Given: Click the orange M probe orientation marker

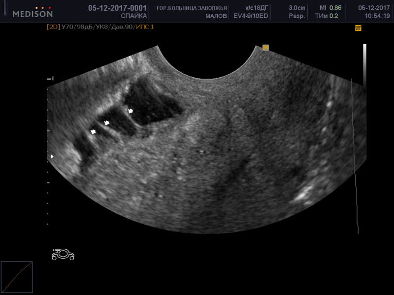Looking at the screenshot, I should coord(265,48).
